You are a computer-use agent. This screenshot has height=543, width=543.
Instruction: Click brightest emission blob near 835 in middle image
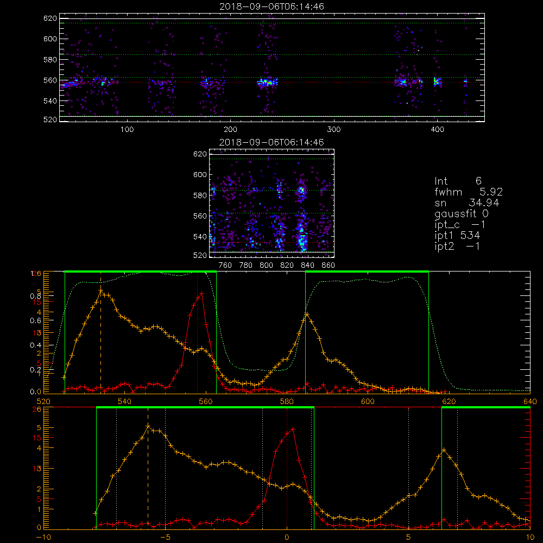(x=302, y=241)
